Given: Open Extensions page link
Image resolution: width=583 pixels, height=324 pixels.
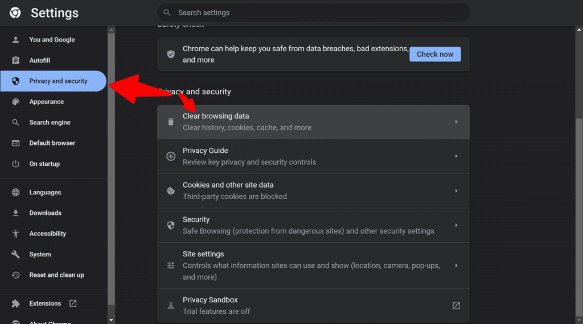Looking at the screenshot, I should coord(54,304).
